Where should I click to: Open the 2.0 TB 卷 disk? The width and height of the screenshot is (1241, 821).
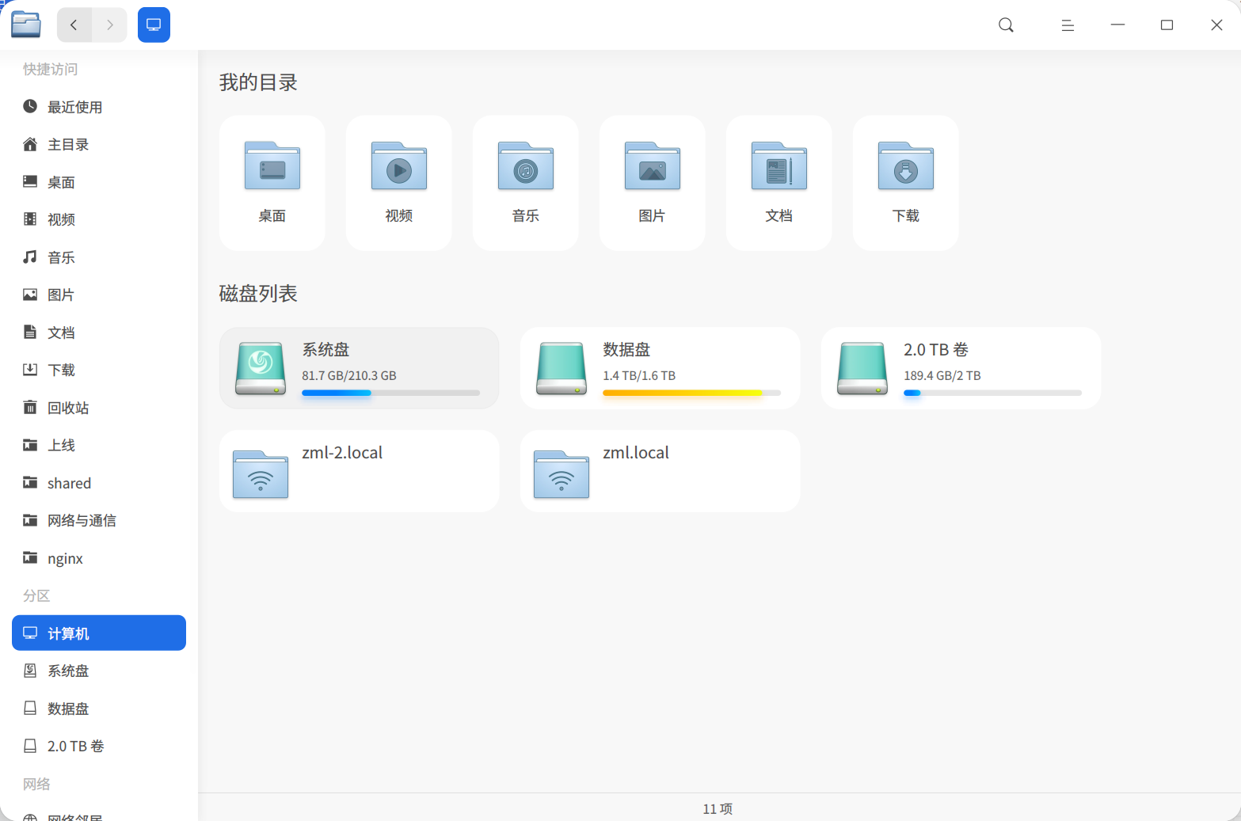click(x=960, y=368)
